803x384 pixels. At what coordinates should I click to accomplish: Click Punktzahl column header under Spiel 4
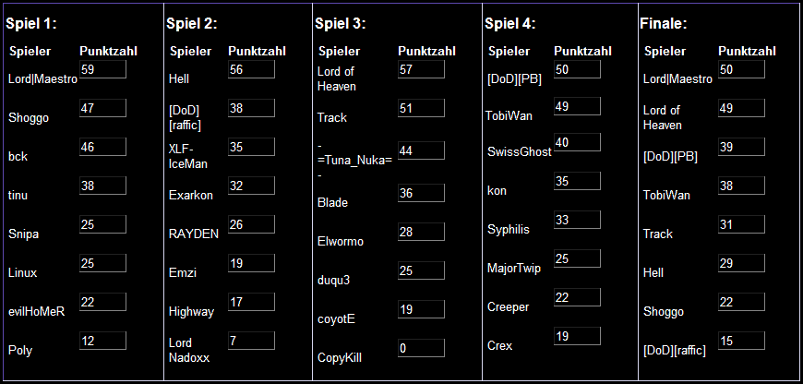point(582,51)
